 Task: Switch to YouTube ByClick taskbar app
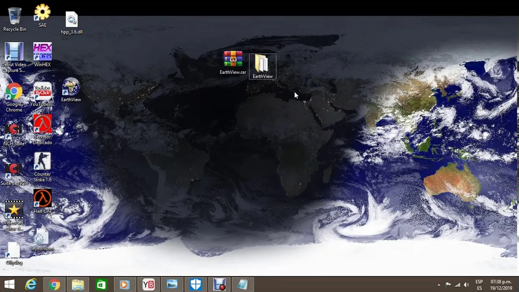(148, 284)
